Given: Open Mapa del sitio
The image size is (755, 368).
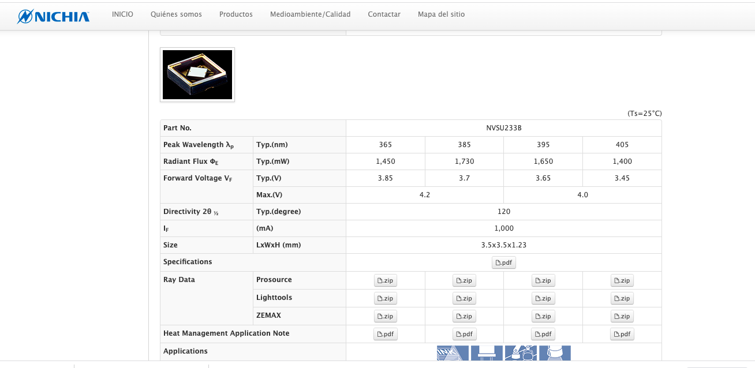Looking at the screenshot, I should (x=441, y=14).
